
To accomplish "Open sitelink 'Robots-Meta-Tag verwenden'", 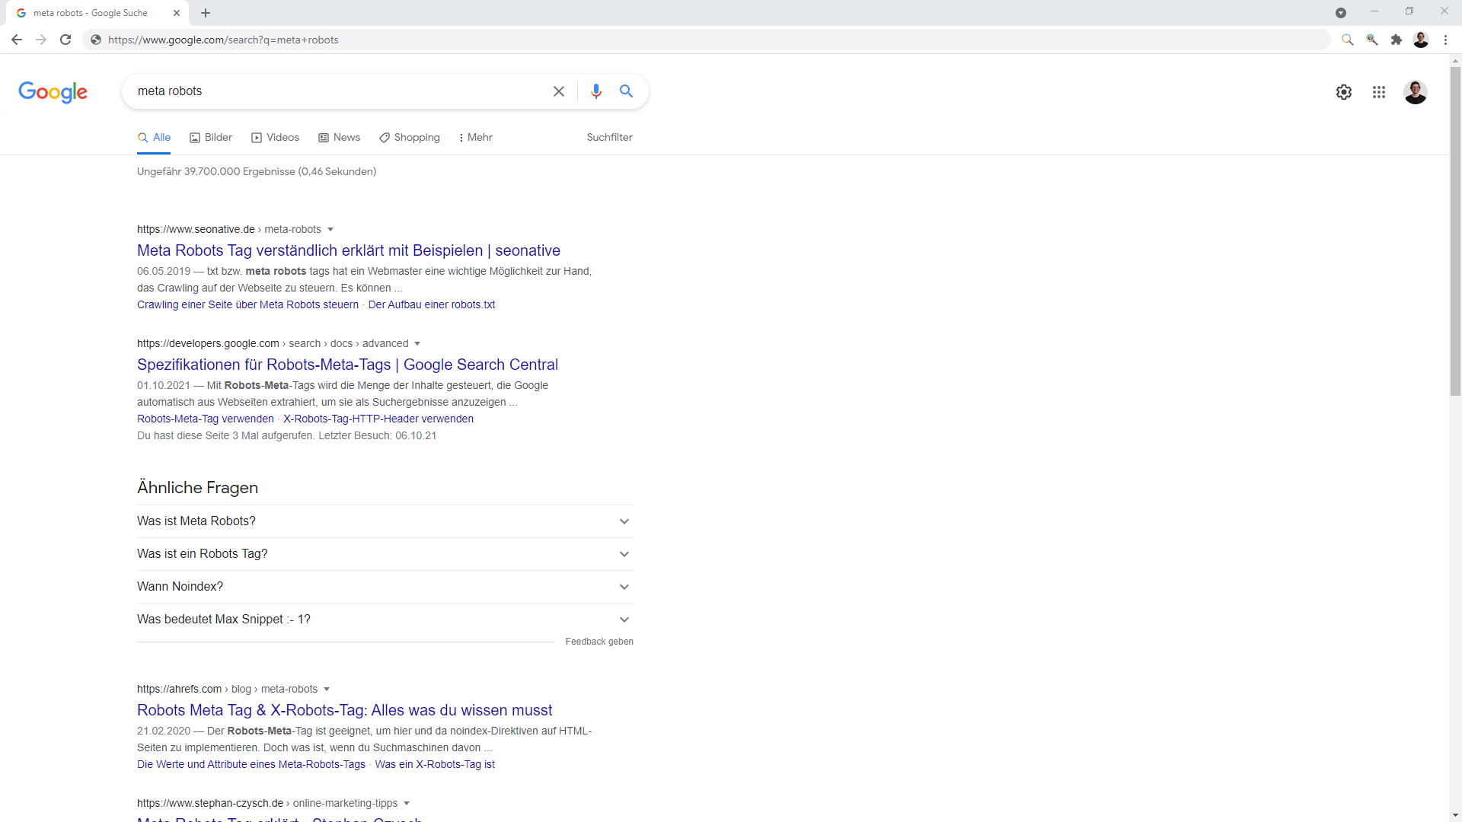I will tap(206, 419).
